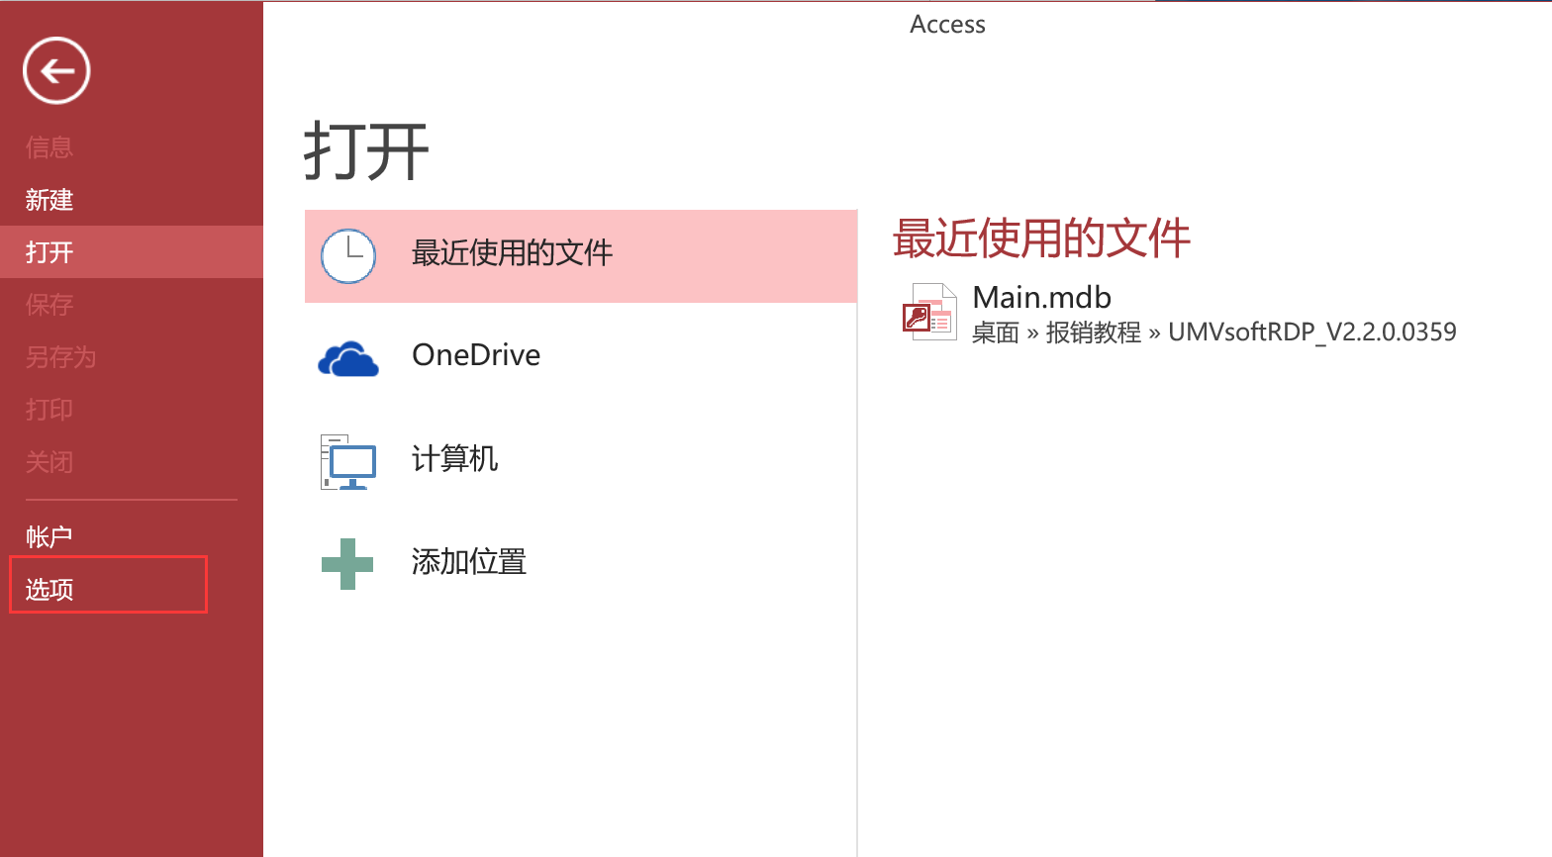Image resolution: width=1552 pixels, height=857 pixels.
Task: Click the clock icon for recent files
Action: pyautogui.click(x=348, y=256)
